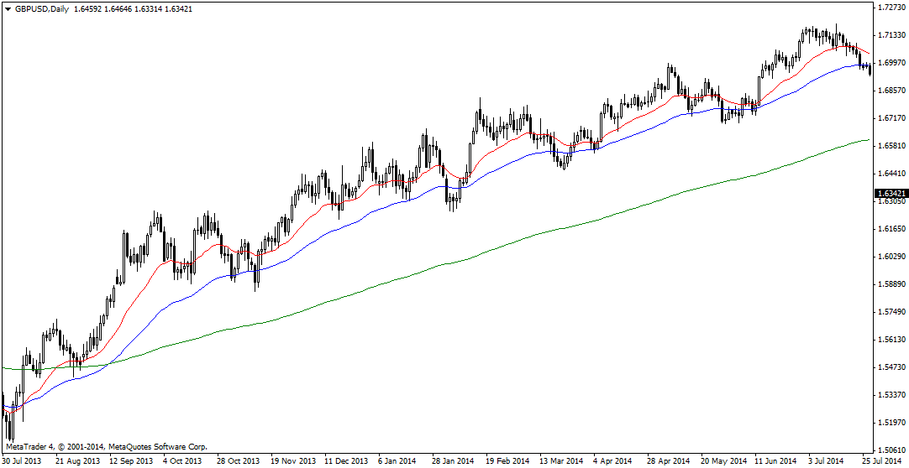Click the 1.61650 price axis label
This screenshot has height=468, width=909.
(x=891, y=228)
